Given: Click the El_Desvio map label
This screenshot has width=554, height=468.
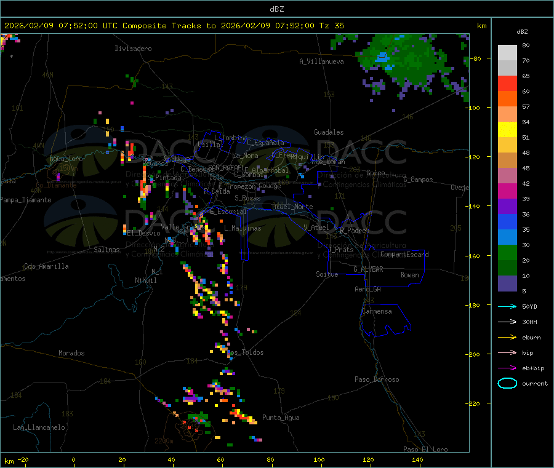Looking at the screenshot, I should pos(144,233).
